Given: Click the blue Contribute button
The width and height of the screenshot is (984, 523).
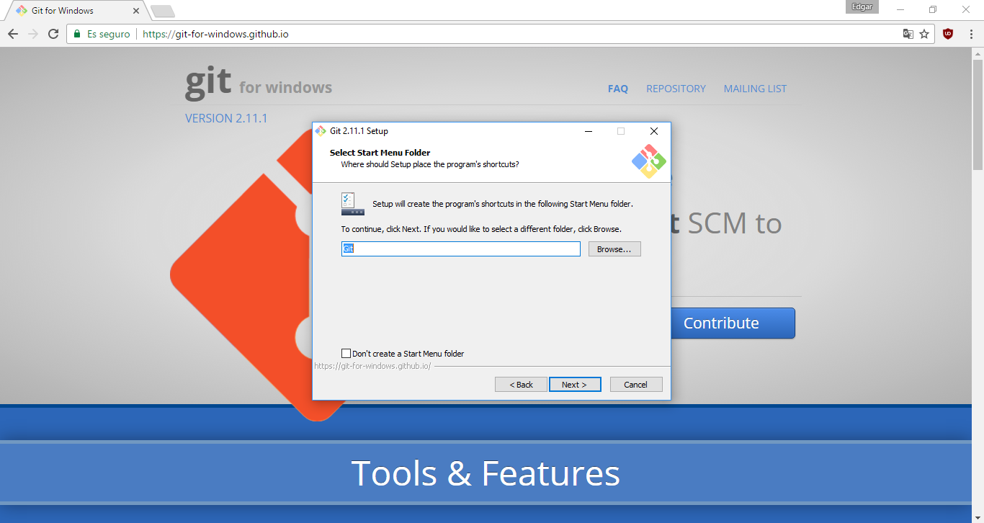Looking at the screenshot, I should (x=733, y=323).
